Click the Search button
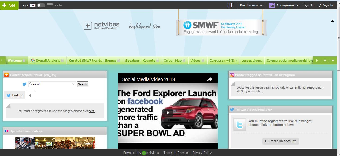This screenshot has height=156, width=340. (83, 84)
